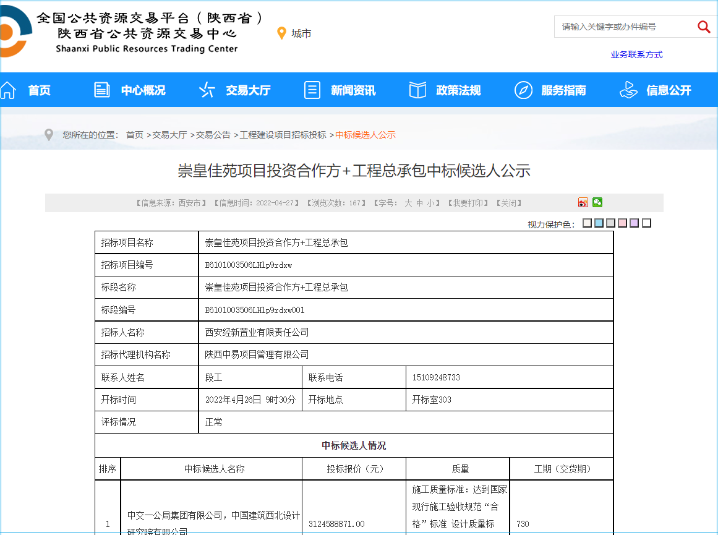The image size is (718, 535).
Task: Click the 业务联系方式 link
Action: click(636, 54)
